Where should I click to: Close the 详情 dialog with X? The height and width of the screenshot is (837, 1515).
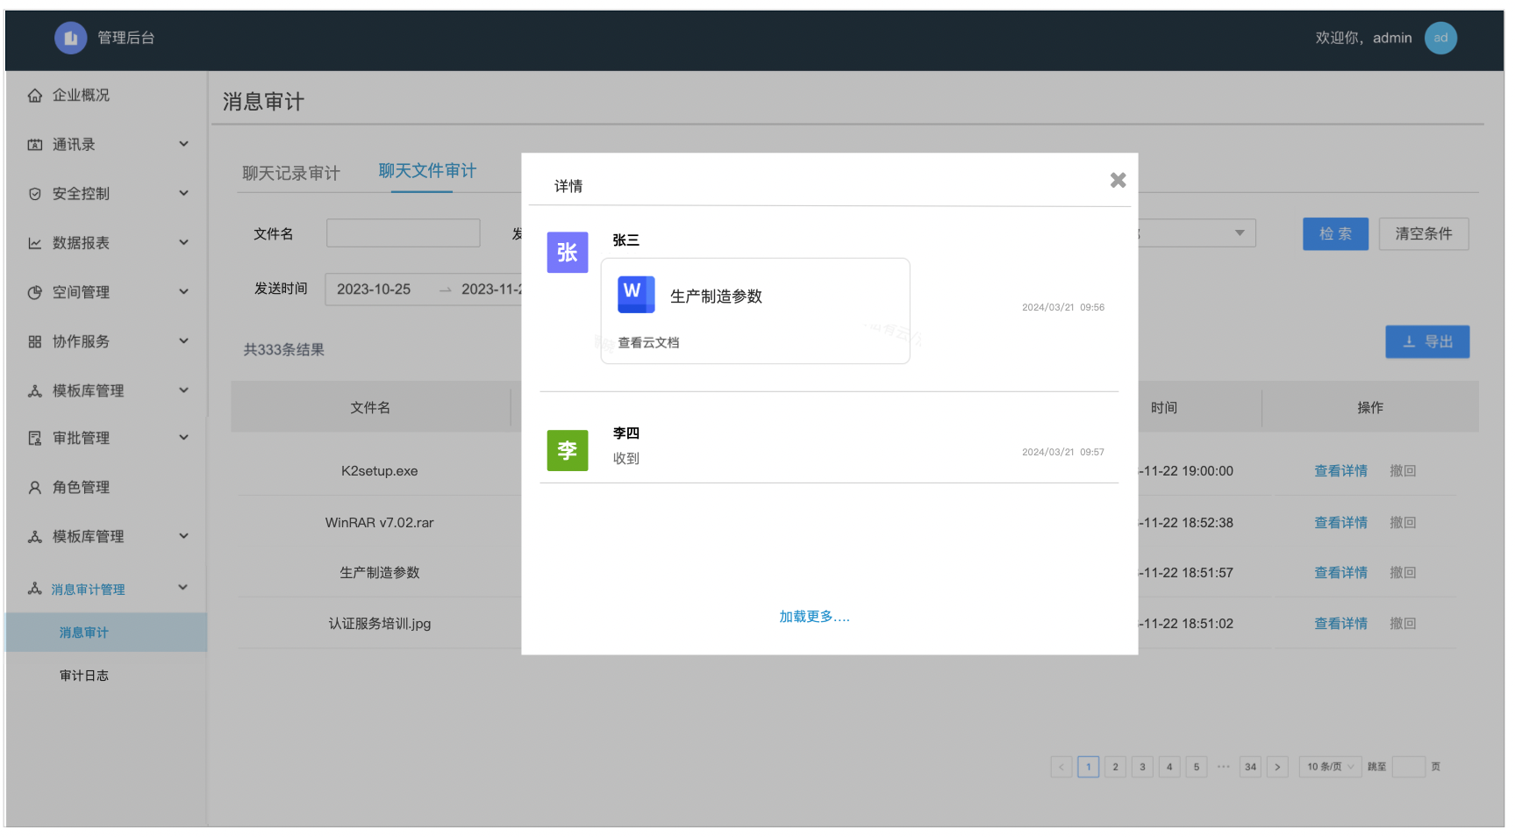pos(1118,180)
